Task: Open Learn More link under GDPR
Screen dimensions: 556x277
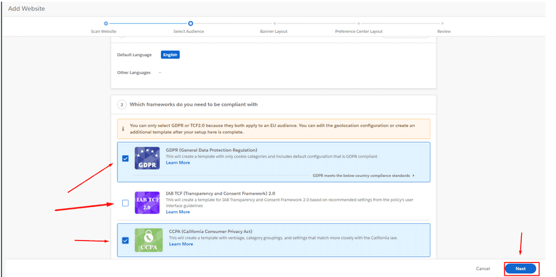Action: pyautogui.click(x=178, y=162)
